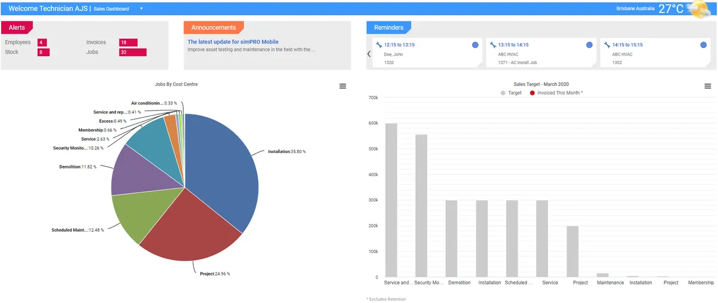Click the Demolition target bar

tap(452, 238)
